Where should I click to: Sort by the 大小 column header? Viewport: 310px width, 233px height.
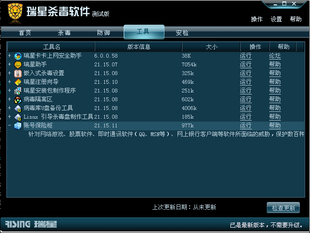coord(211,47)
